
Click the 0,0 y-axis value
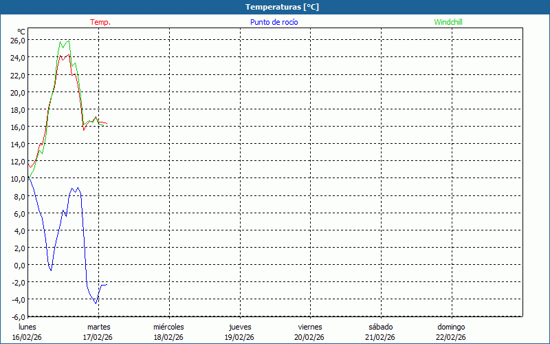(x=19, y=266)
